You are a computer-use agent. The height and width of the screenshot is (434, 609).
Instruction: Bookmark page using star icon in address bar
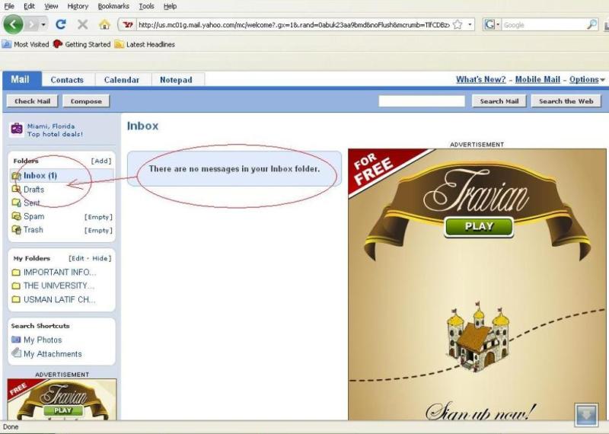(x=458, y=24)
